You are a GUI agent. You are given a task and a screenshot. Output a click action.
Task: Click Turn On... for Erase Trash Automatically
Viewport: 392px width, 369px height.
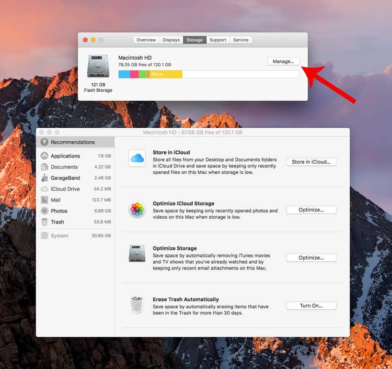click(x=311, y=306)
